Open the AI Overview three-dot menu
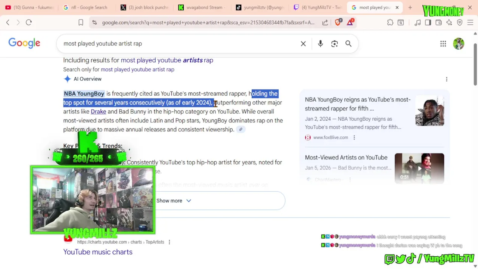The height and width of the screenshot is (269, 478). (x=447, y=79)
